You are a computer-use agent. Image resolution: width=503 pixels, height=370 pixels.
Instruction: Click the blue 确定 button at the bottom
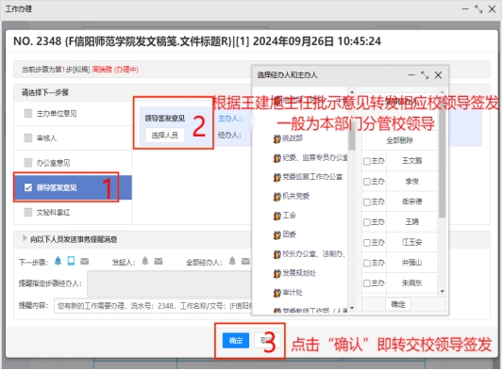(236, 341)
